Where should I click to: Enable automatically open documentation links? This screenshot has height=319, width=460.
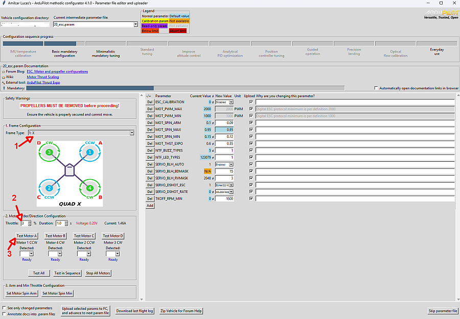coord(376,88)
